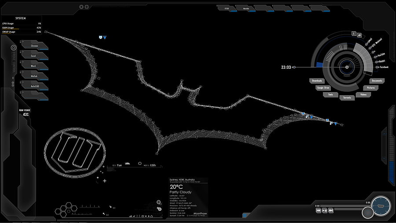Click the small blue square in the bottom bar

(x=245, y=216)
